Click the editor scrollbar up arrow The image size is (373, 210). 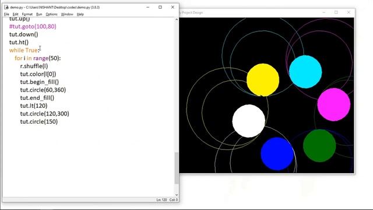pos(177,19)
